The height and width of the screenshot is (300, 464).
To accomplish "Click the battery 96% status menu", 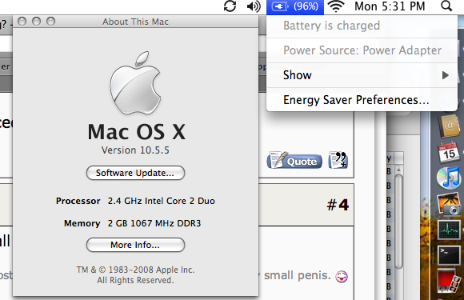I will [x=295, y=6].
